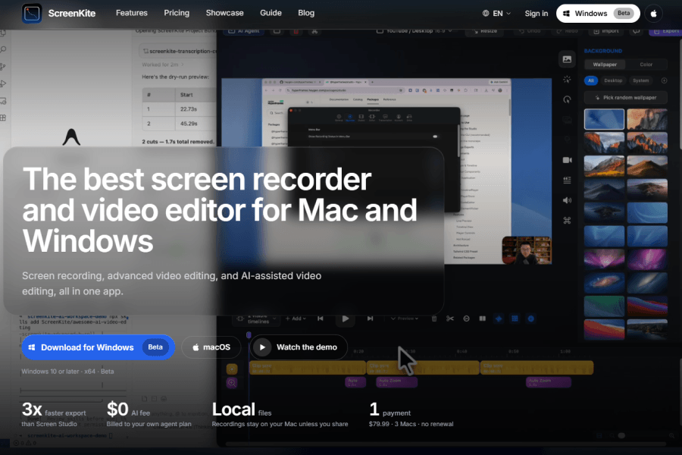Switch to the Wallpaper tab
The image size is (682, 455).
tap(605, 64)
